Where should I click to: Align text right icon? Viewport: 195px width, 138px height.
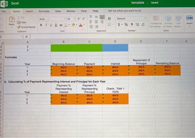(102, 22)
